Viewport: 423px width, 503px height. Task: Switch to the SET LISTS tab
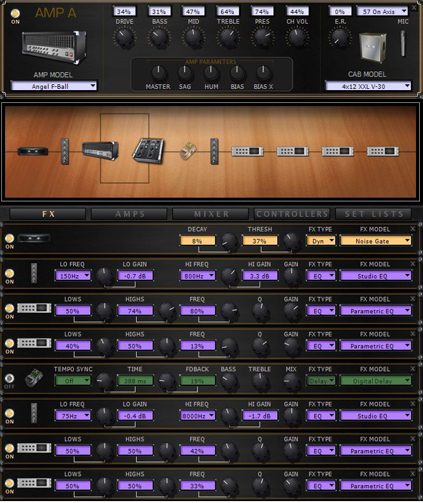(373, 214)
